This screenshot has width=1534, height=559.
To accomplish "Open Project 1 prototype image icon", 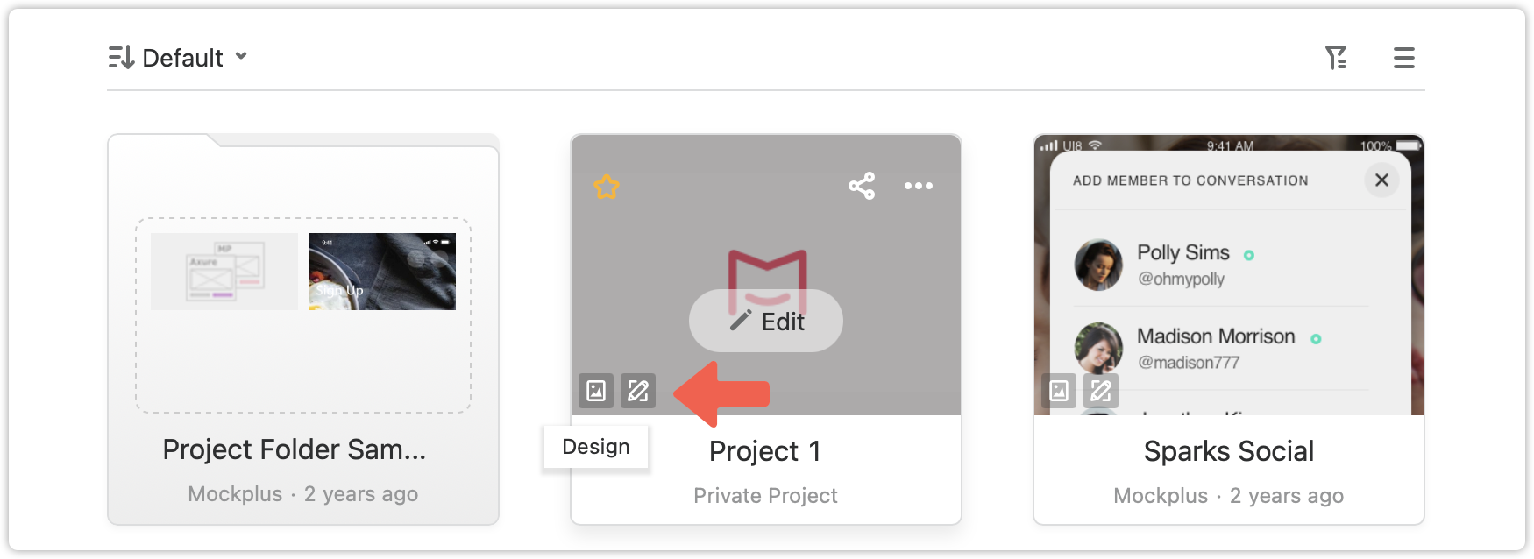I will [596, 391].
